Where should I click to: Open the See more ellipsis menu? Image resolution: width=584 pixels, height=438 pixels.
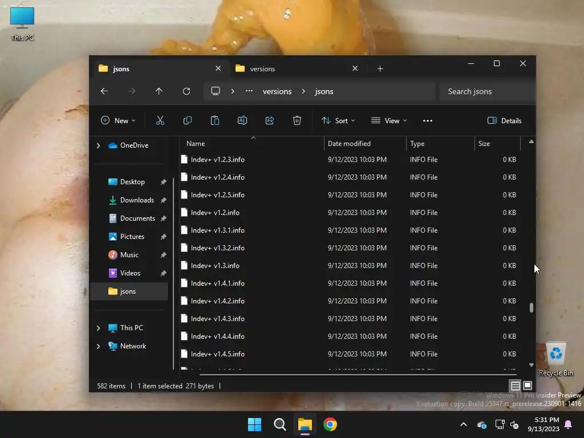[x=428, y=121]
